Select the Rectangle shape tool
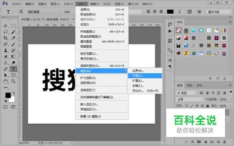Viewport: 234px width, 146px height. point(13,75)
